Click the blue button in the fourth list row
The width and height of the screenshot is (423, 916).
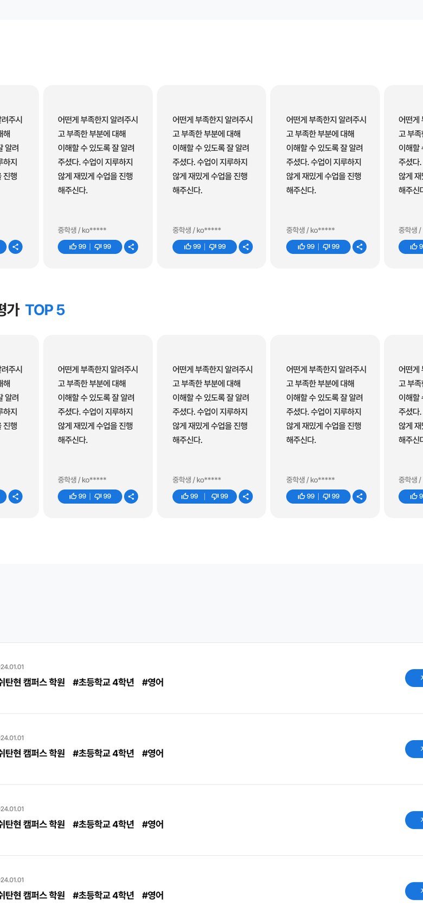pos(414,892)
